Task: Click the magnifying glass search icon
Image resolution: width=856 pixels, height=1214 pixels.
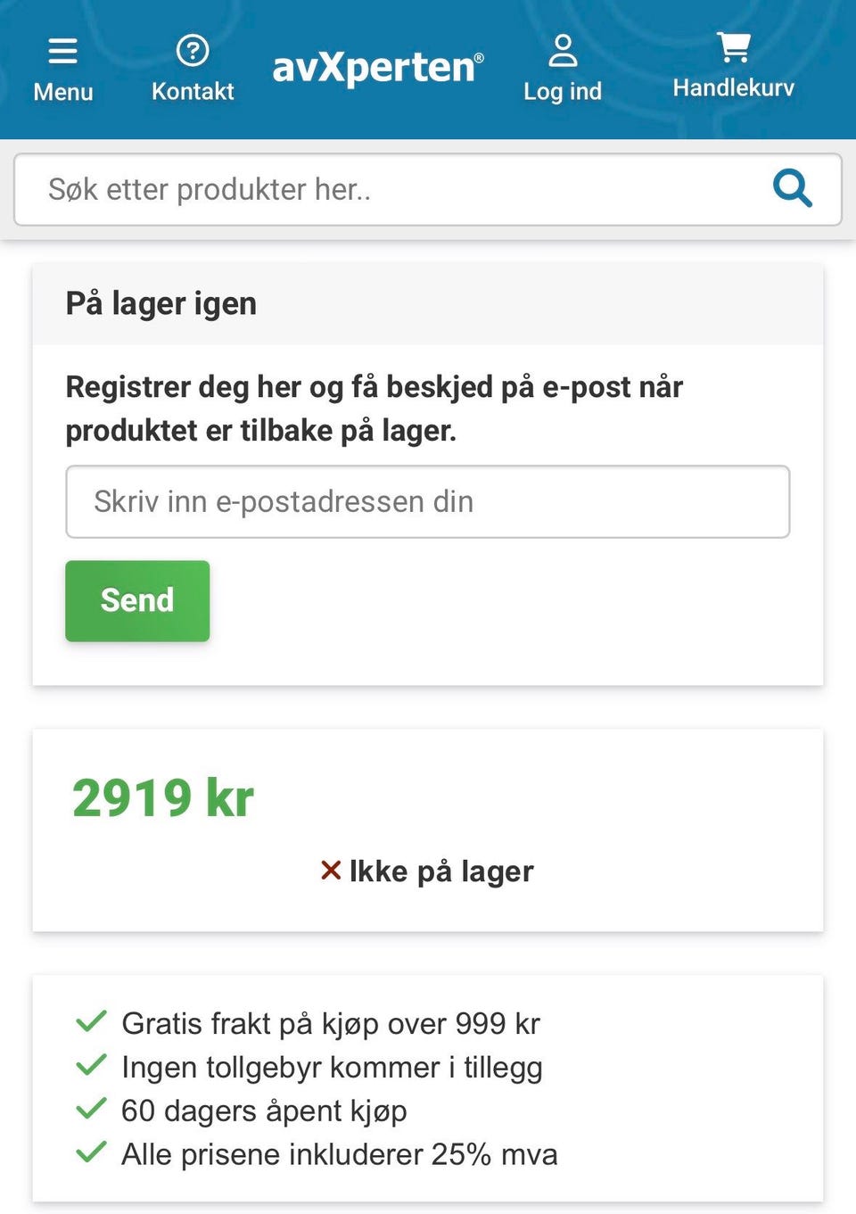Action: point(792,188)
